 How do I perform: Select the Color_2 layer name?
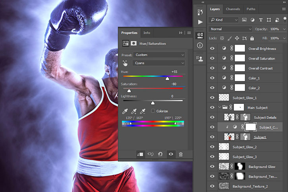pyautogui.click(x=254, y=88)
